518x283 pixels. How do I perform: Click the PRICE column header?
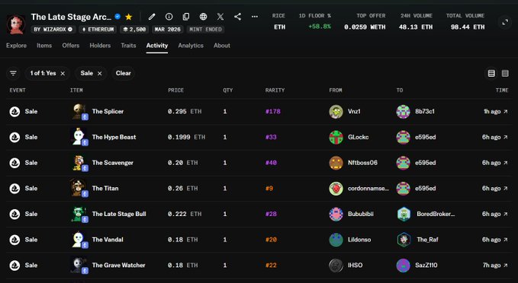(x=175, y=91)
